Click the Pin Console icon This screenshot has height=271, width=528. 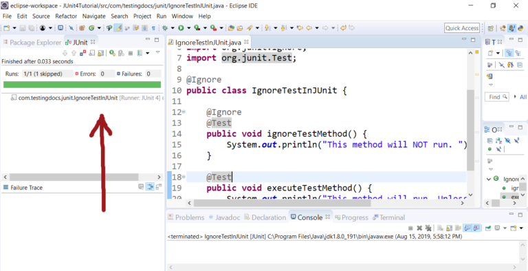tap(488, 228)
